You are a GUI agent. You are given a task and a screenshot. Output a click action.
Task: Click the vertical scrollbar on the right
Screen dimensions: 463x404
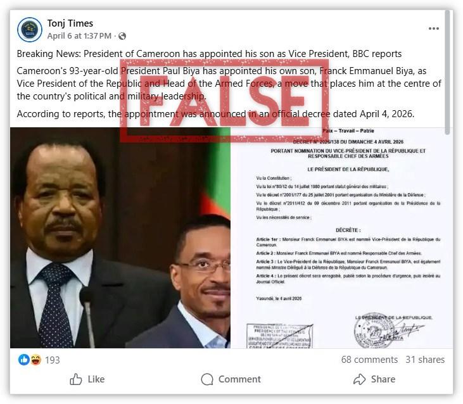pyautogui.click(x=448, y=72)
